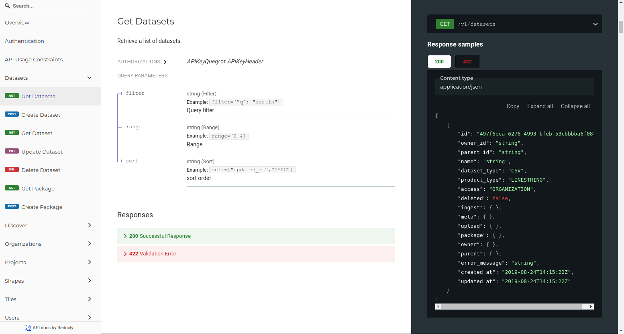Copy the response sample JSON

513,106
